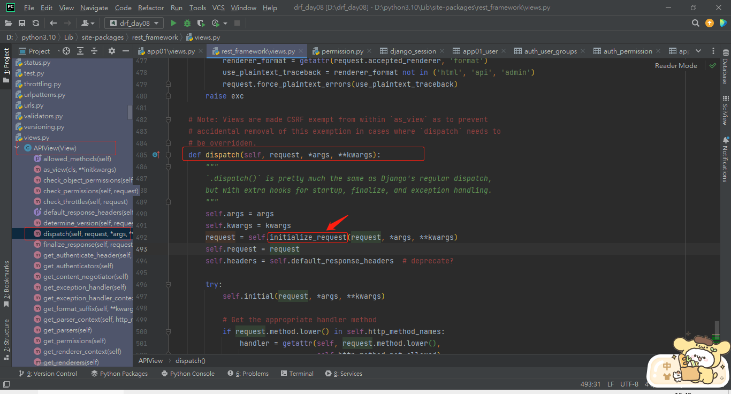Open Search Everywhere magnifier icon
731x394 pixels.
pos(696,23)
